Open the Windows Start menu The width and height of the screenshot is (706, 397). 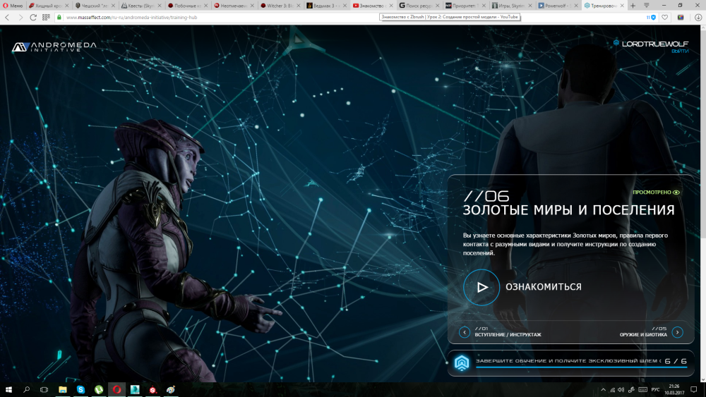pyautogui.click(x=8, y=390)
